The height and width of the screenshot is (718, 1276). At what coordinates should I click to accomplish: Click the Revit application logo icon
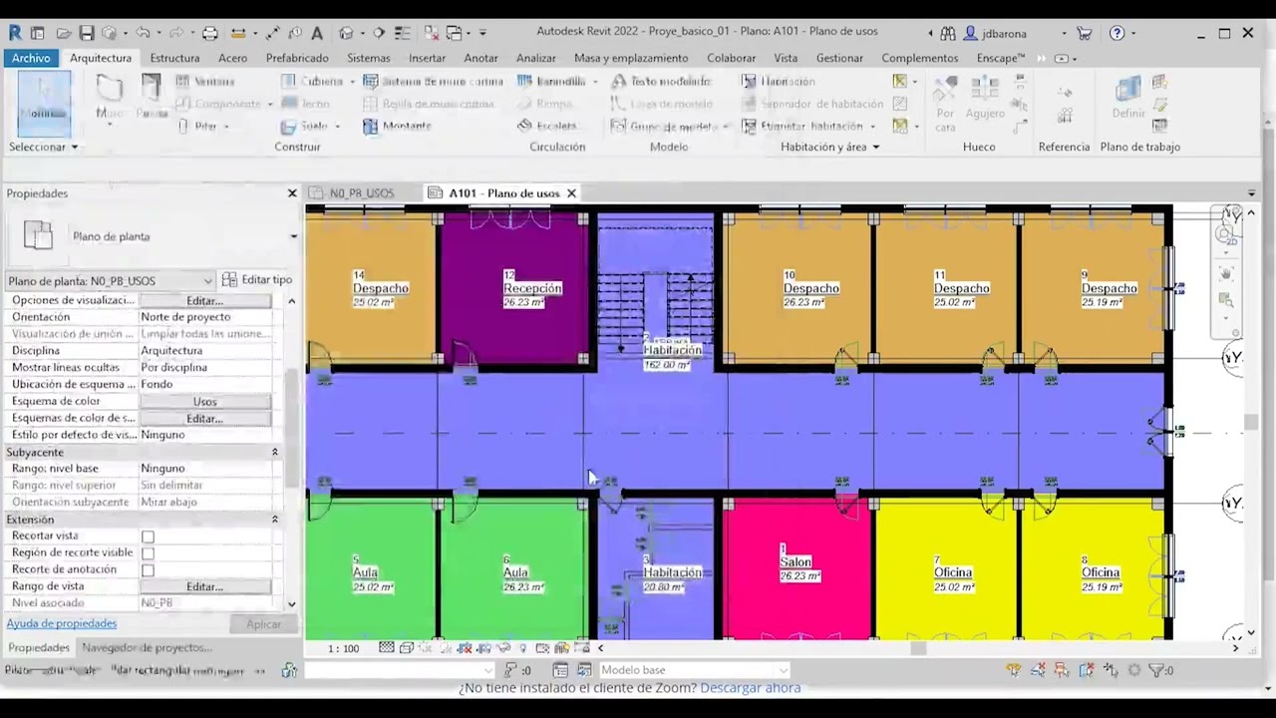pyautogui.click(x=16, y=33)
